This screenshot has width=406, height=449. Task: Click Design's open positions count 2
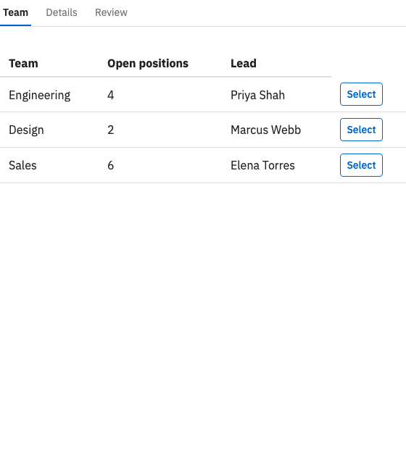[111, 130]
